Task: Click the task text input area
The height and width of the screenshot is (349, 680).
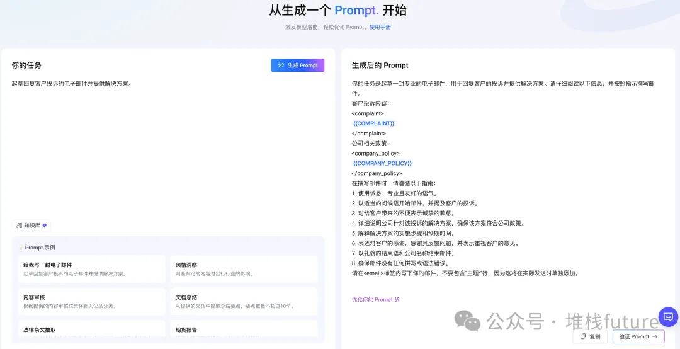Action: [x=168, y=147]
